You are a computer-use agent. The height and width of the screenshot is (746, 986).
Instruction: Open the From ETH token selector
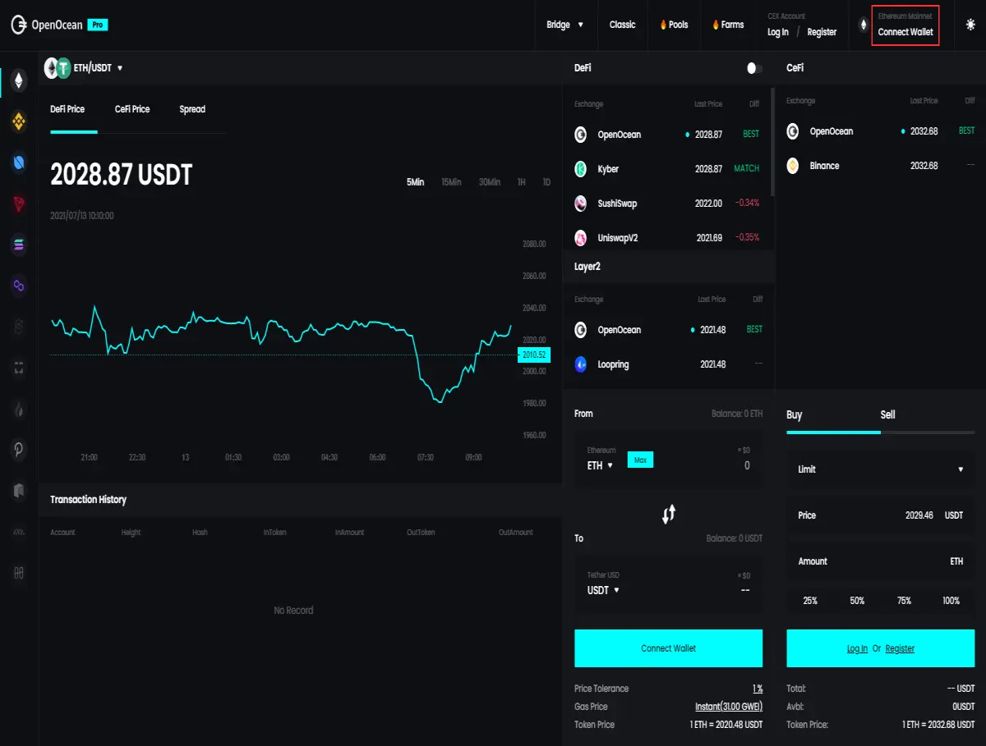click(601, 465)
